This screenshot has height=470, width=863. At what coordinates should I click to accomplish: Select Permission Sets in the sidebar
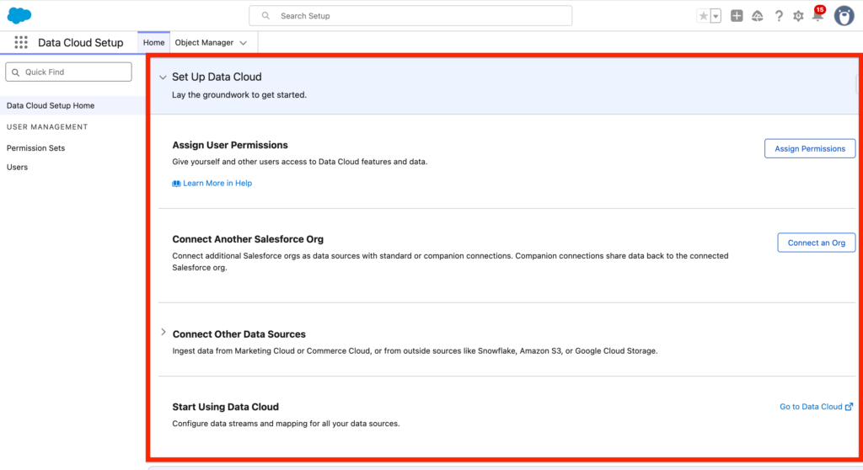tap(35, 148)
